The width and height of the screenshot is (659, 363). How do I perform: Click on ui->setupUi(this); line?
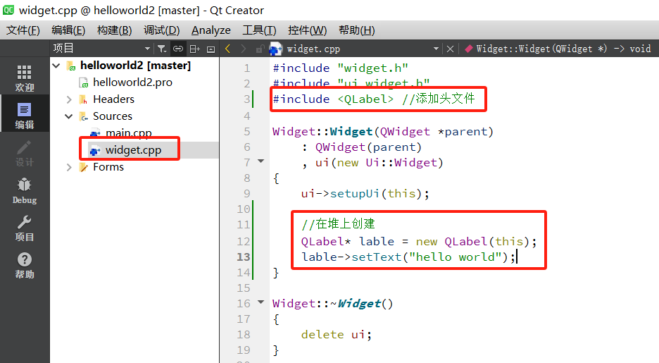[365, 194]
